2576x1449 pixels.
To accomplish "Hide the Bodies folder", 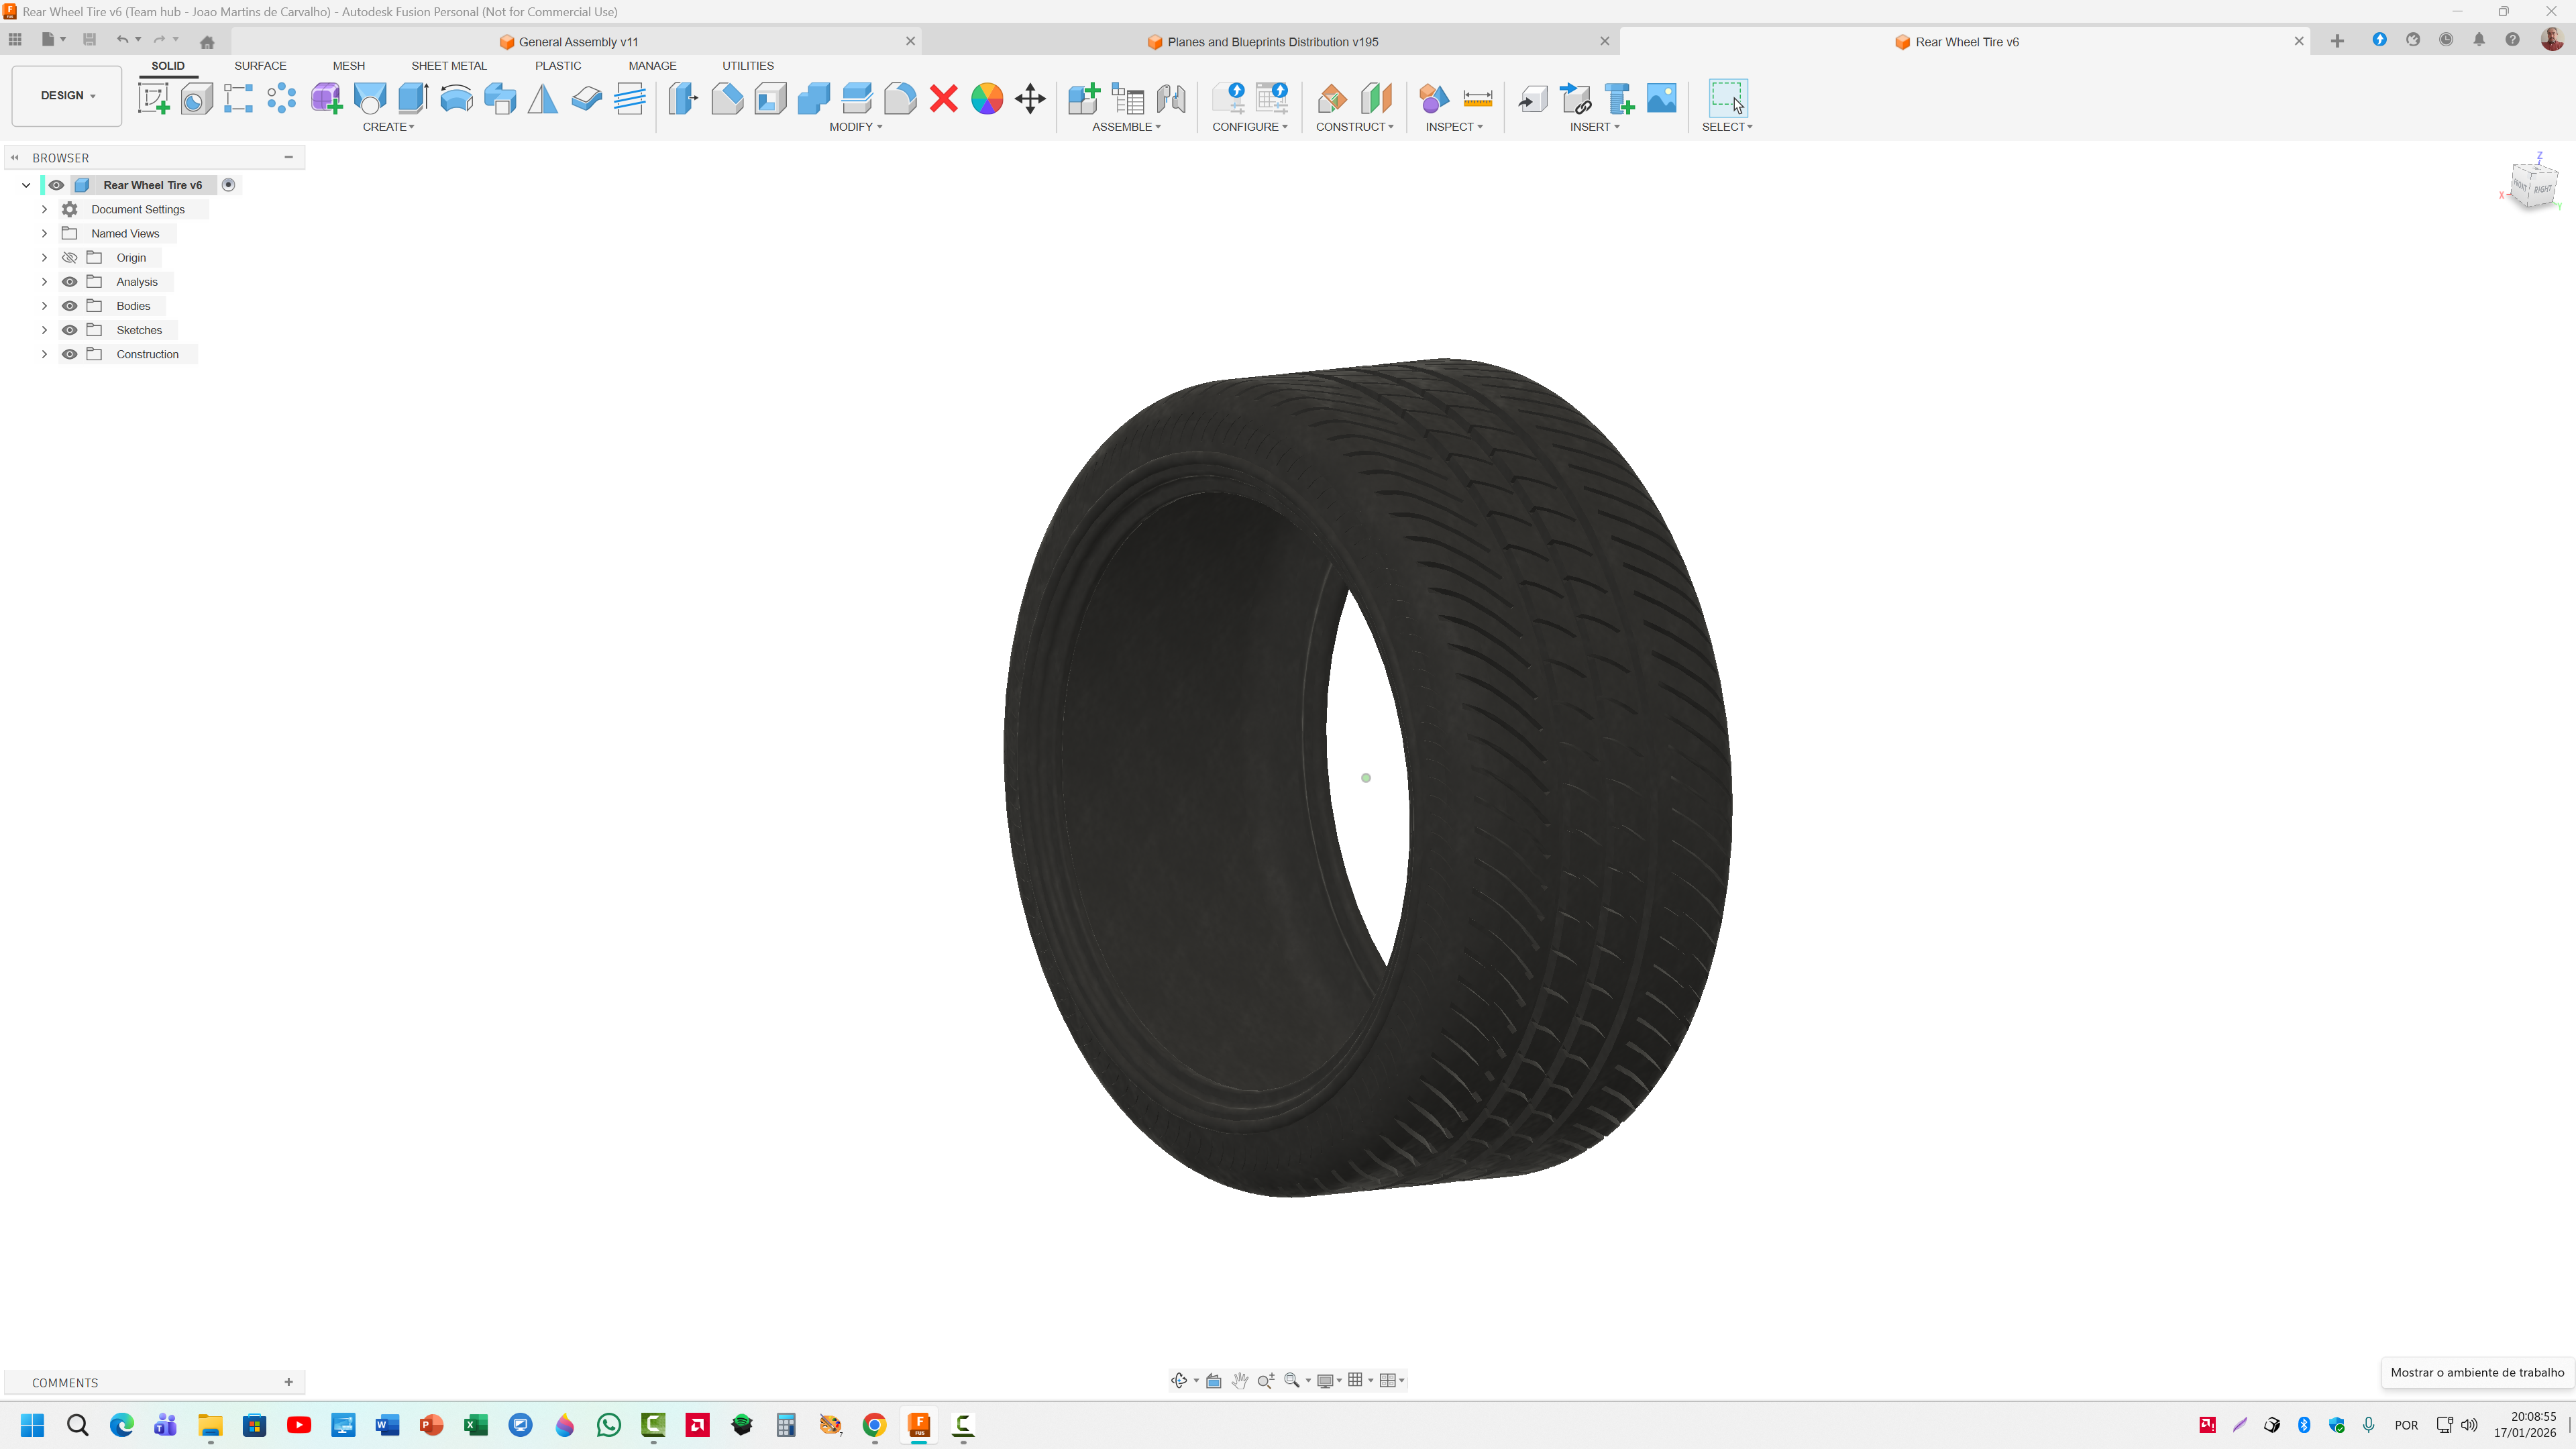I will click(x=70, y=306).
